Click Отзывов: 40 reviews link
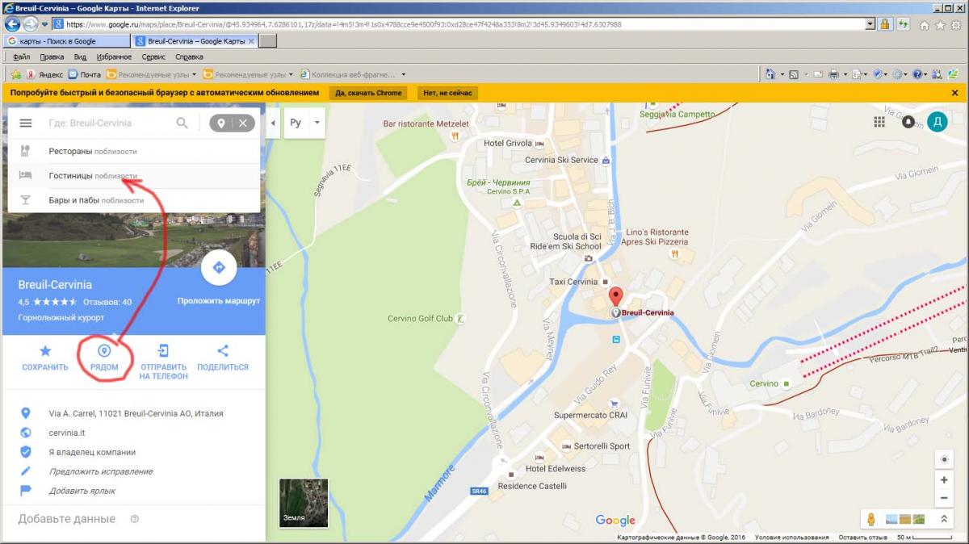This screenshot has width=969, height=544. click(x=107, y=302)
